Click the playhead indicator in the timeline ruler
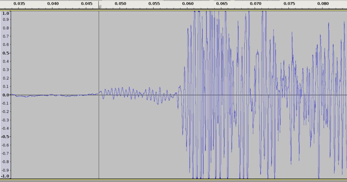Image resolution: width=347 pixels, height=182 pixels. pos(99,6)
